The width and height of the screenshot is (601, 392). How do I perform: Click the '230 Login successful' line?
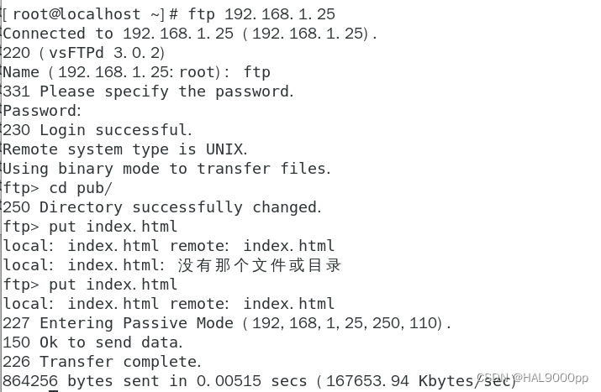(98, 130)
